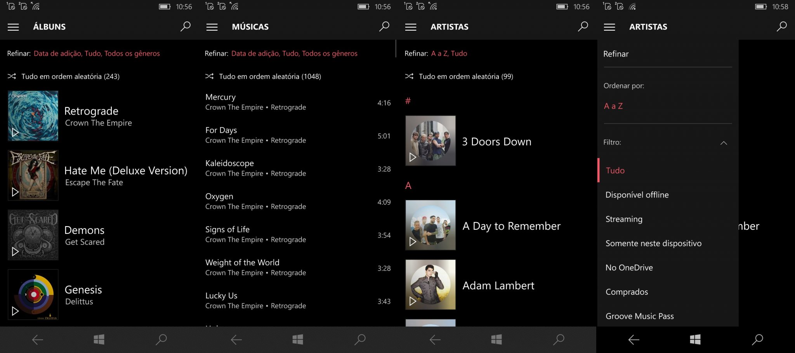Open 3 Doors Down artist name
Image resolution: width=795 pixels, height=353 pixels.
tap(496, 142)
